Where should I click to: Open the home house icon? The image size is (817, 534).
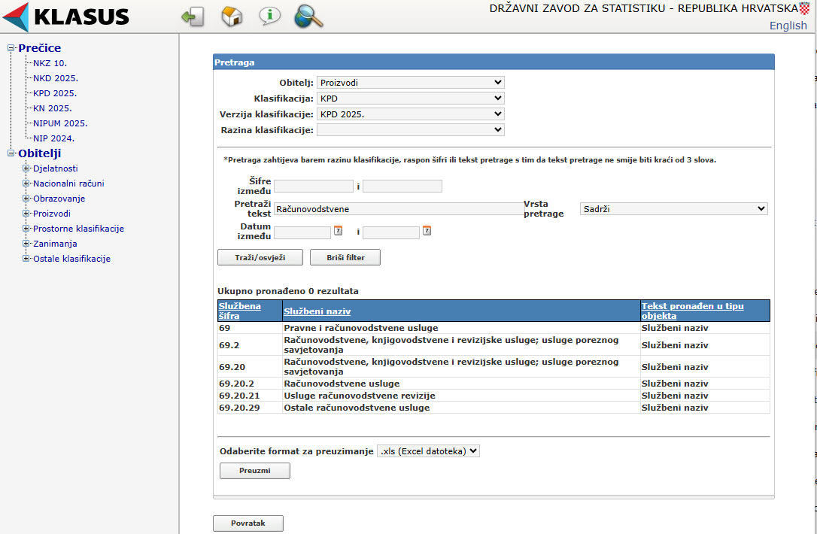click(232, 17)
